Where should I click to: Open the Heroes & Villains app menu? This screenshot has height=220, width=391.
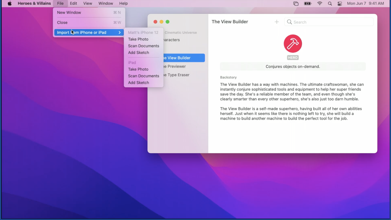click(x=34, y=3)
